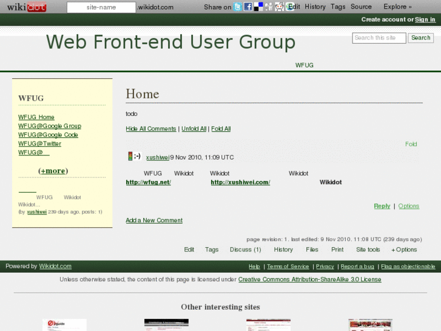Click Hide All Comments
Screen dimensions: 441x331
tap(151, 129)
